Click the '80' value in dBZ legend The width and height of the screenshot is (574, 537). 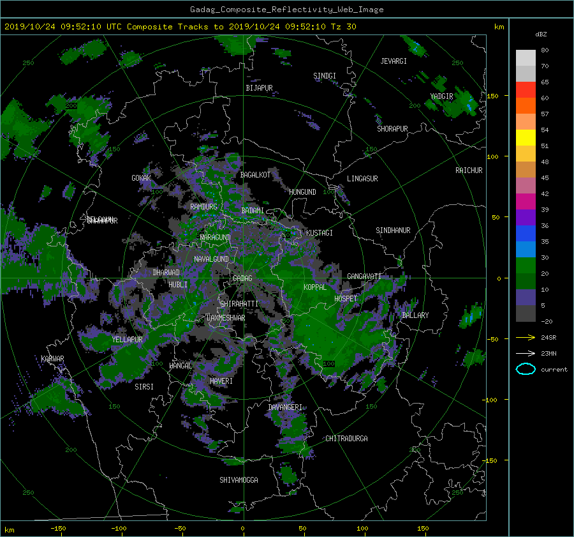coord(545,50)
